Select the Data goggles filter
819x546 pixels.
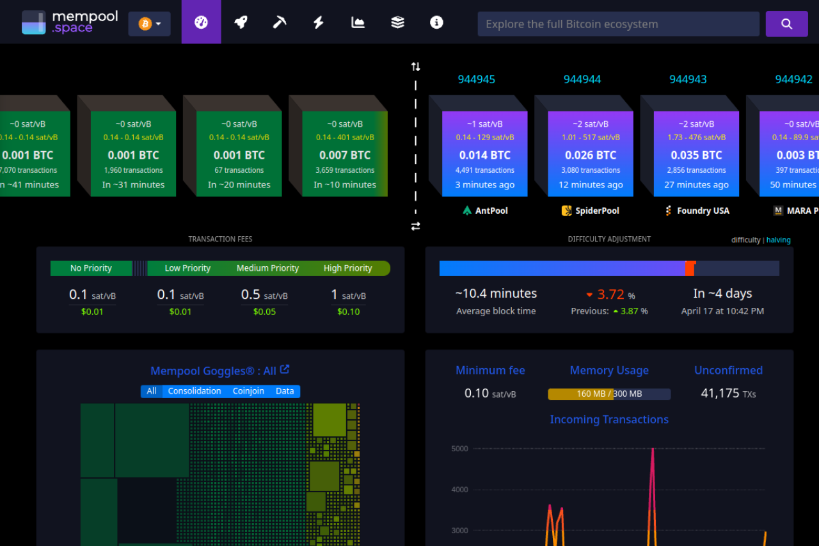pyautogui.click(x=285, y=391)
